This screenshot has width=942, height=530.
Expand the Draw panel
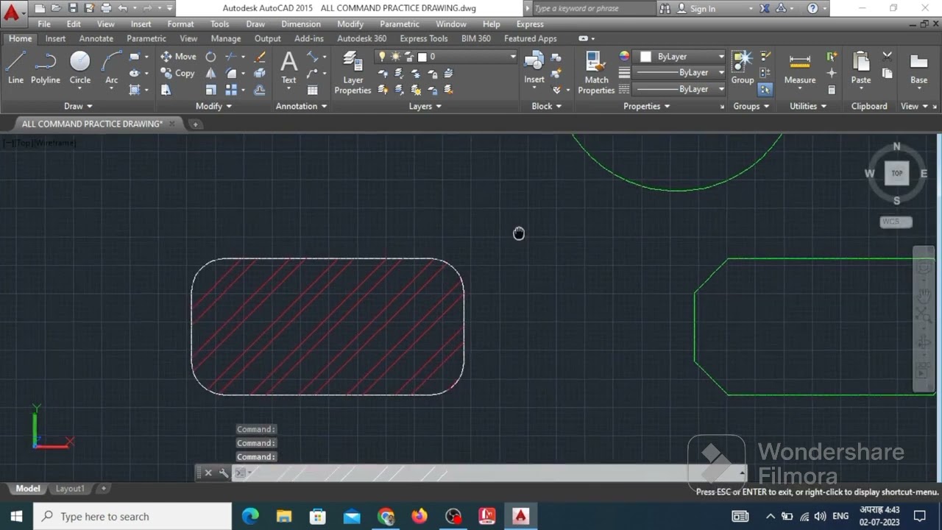coord(79,106)
